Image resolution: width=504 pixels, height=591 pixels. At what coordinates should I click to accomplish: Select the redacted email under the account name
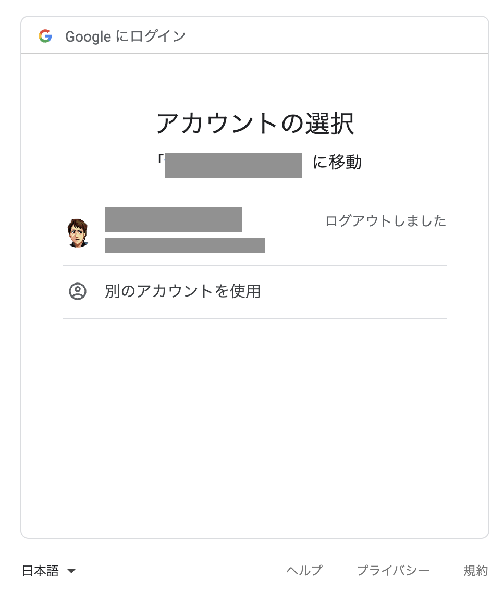(x=186, y=245)
